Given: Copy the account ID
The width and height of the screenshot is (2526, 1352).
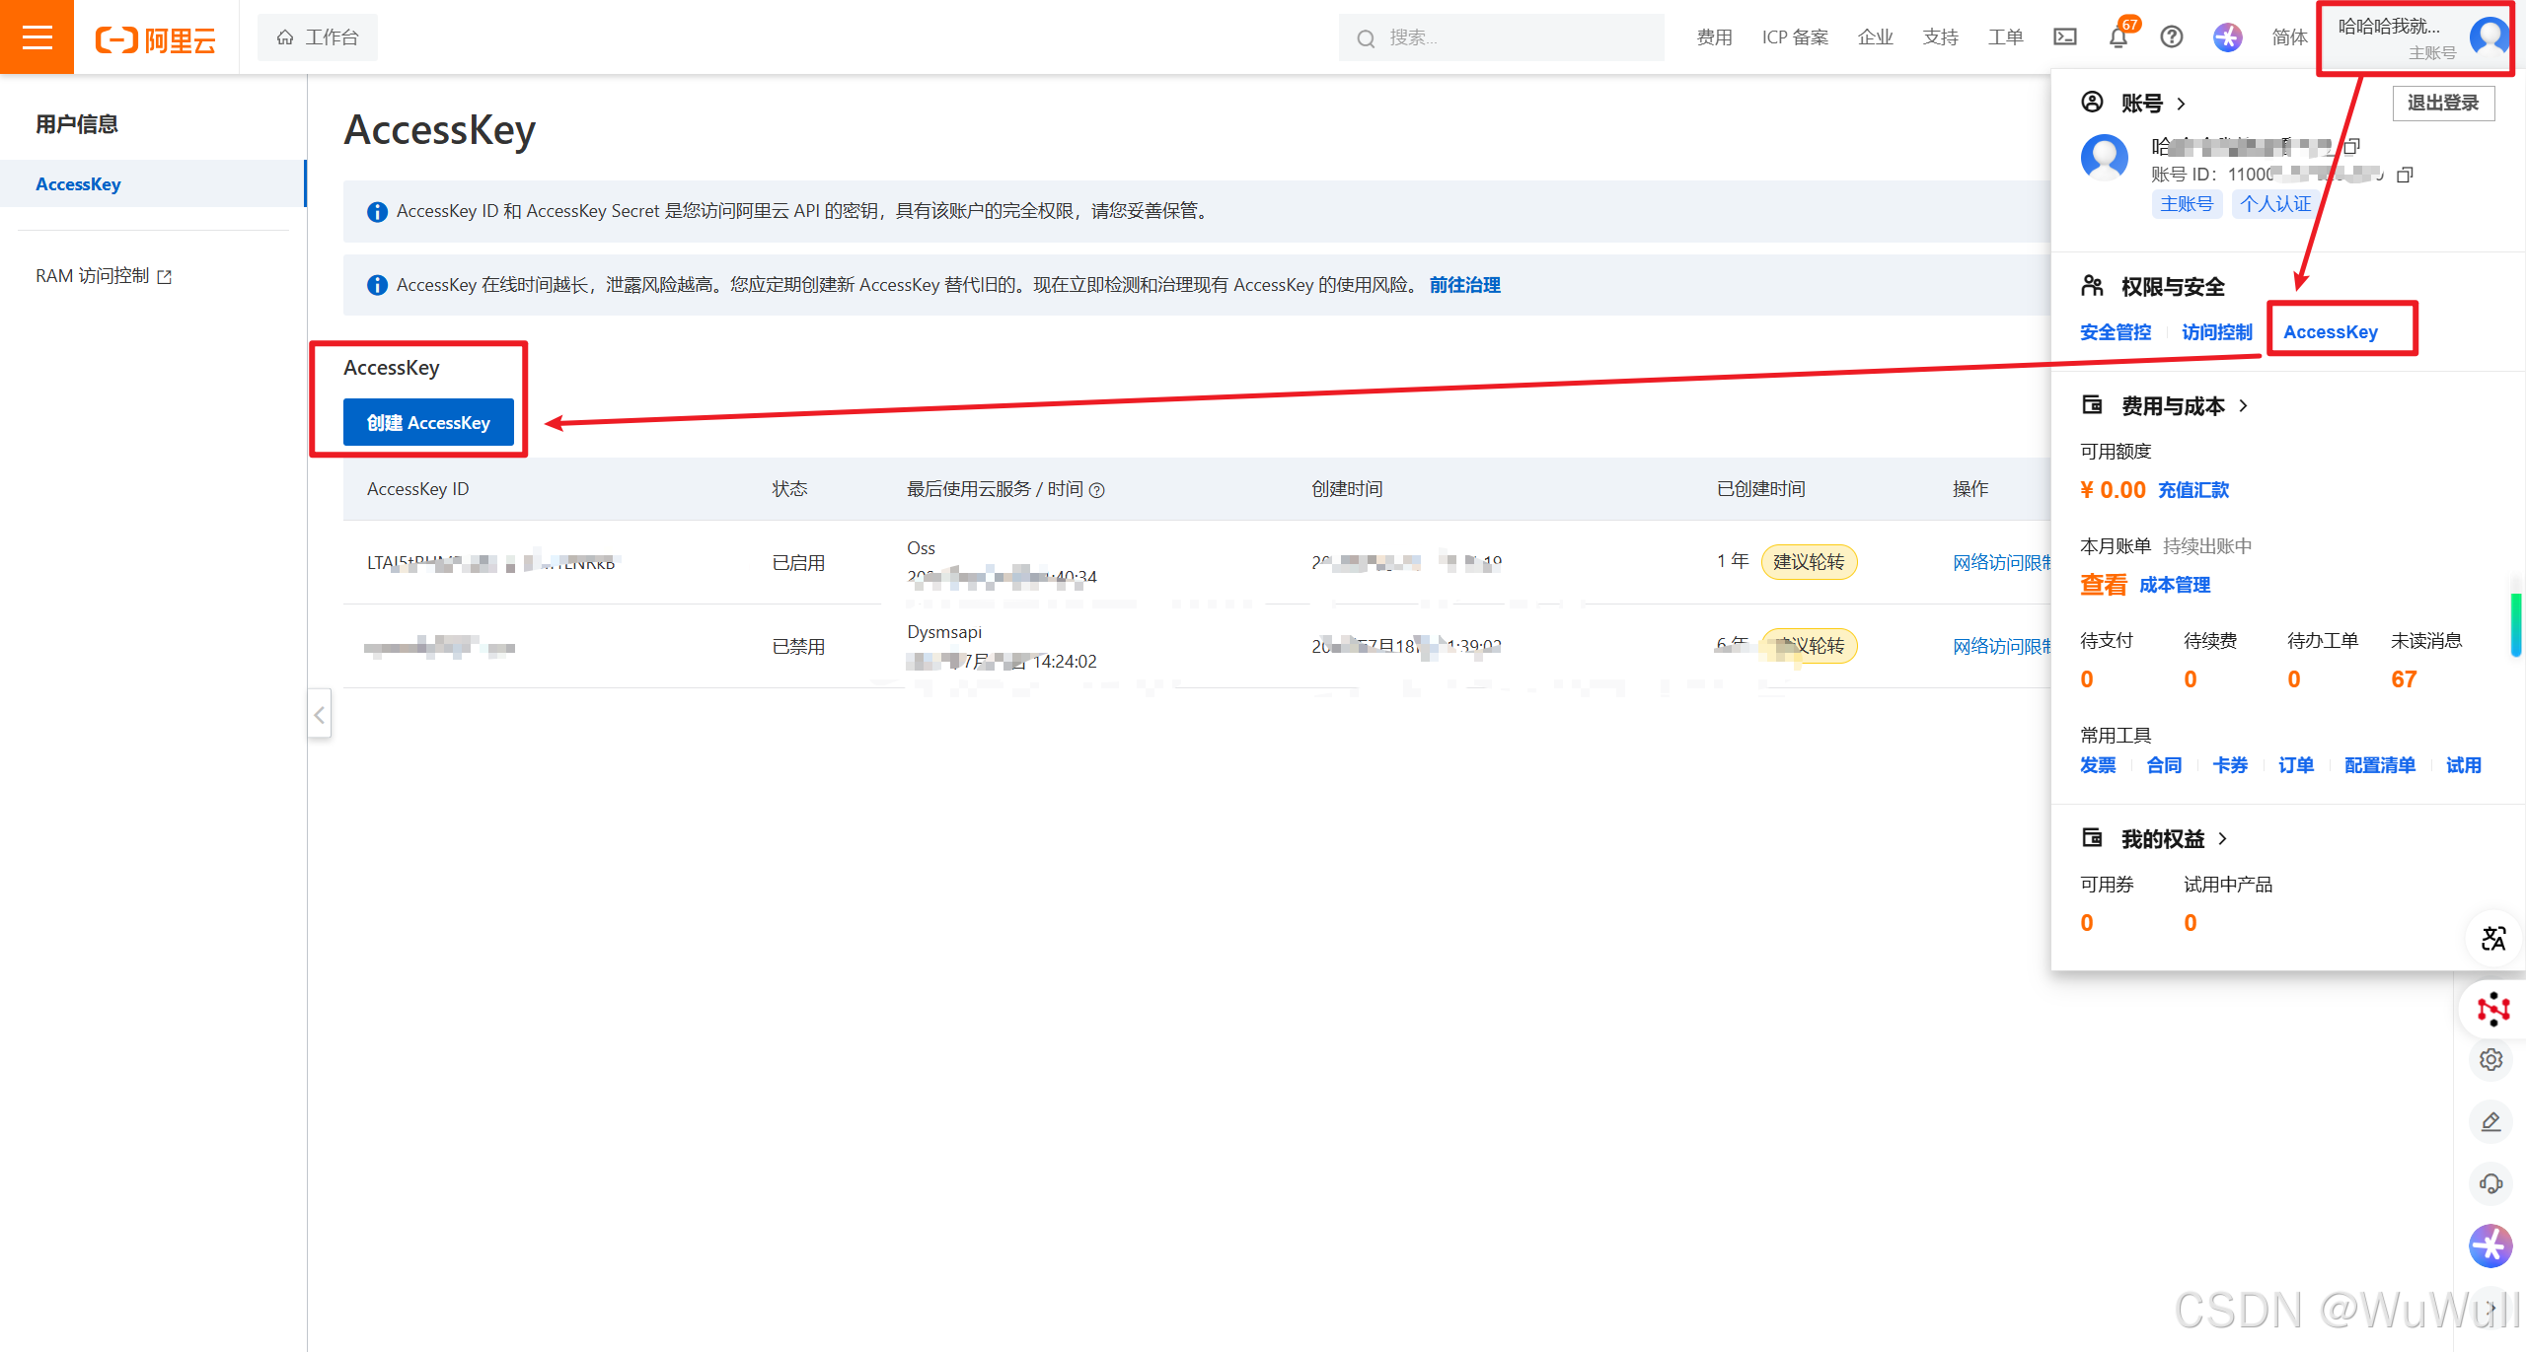Looking at the screenshot, I should (x=2406, y=175).
